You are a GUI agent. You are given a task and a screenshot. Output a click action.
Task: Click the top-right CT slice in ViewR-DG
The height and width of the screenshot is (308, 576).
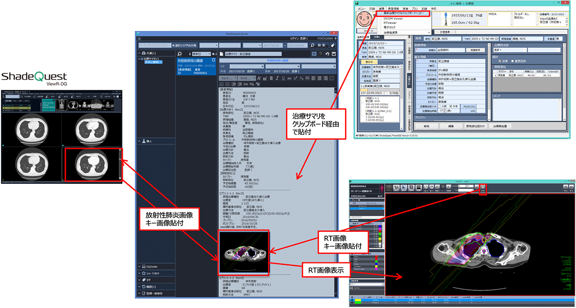[92, 130]
